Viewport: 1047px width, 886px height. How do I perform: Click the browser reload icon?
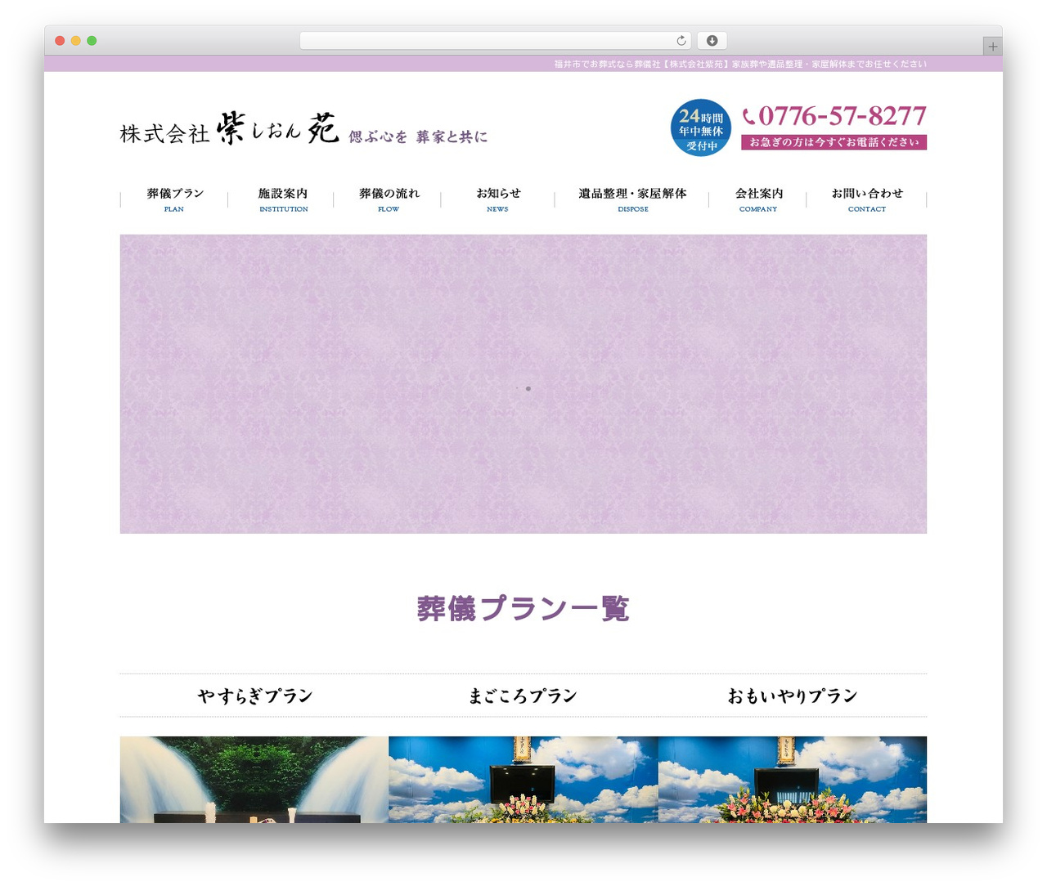click(x=681, y=41)
